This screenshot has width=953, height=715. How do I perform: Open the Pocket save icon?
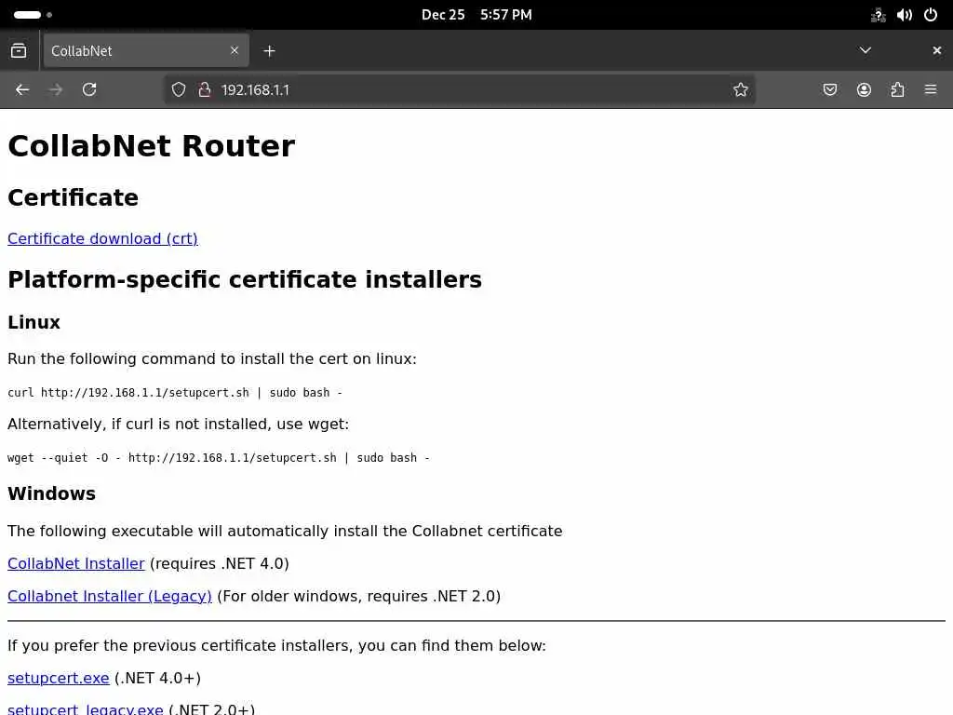829,90
